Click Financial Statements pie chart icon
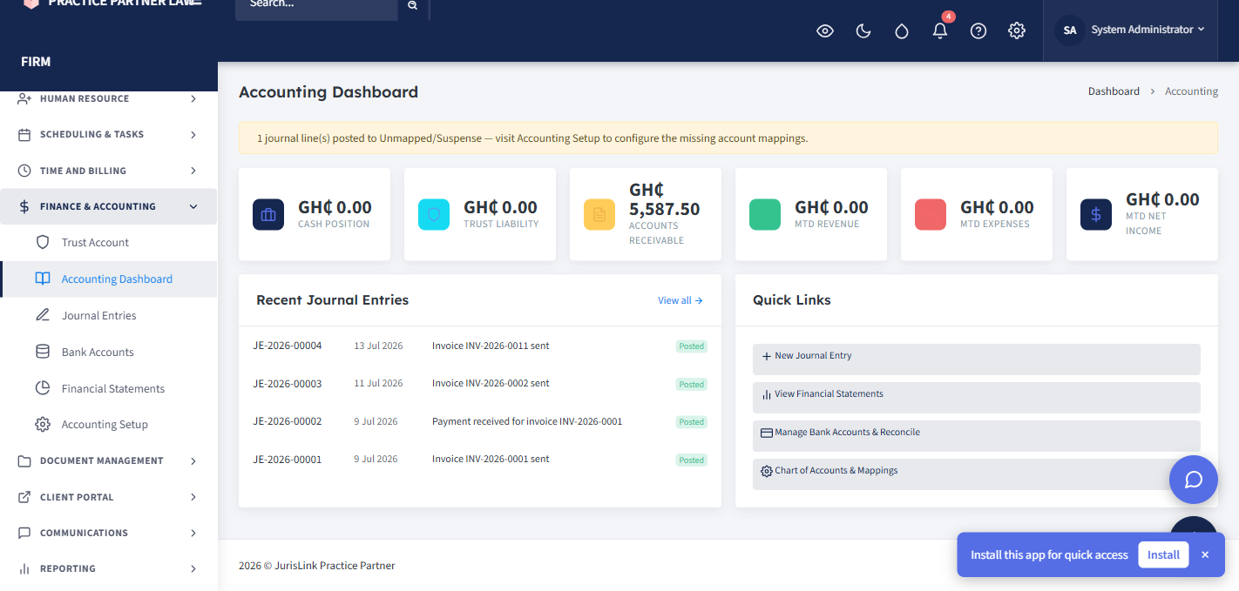 pos(42,388)
